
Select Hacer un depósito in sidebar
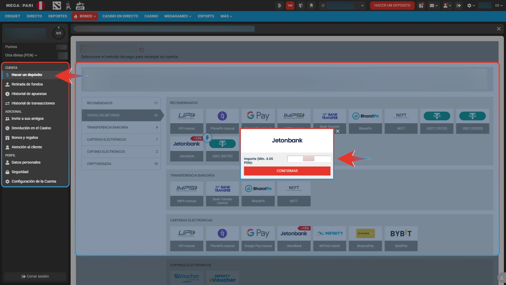pyautogui.click(x=35, y=75)
